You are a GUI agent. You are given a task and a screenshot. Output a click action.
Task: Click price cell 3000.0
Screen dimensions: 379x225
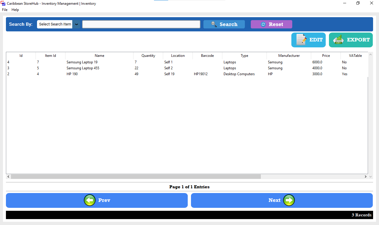(317, 74)
